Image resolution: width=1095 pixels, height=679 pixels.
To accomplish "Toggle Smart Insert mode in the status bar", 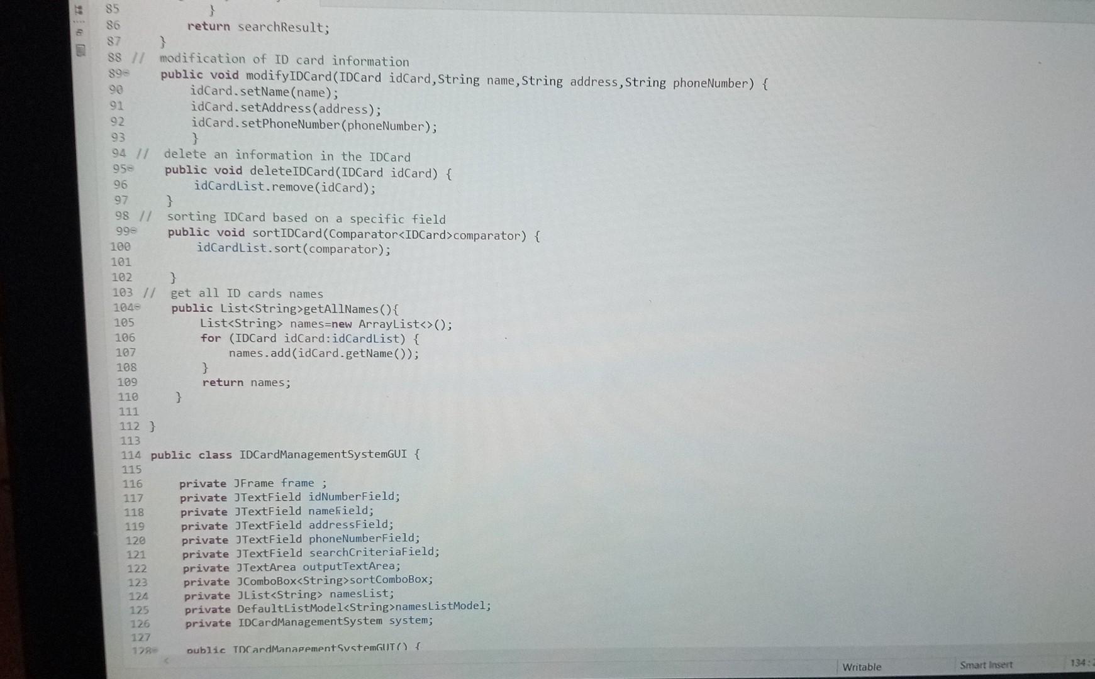I will [x=986, y=664].
